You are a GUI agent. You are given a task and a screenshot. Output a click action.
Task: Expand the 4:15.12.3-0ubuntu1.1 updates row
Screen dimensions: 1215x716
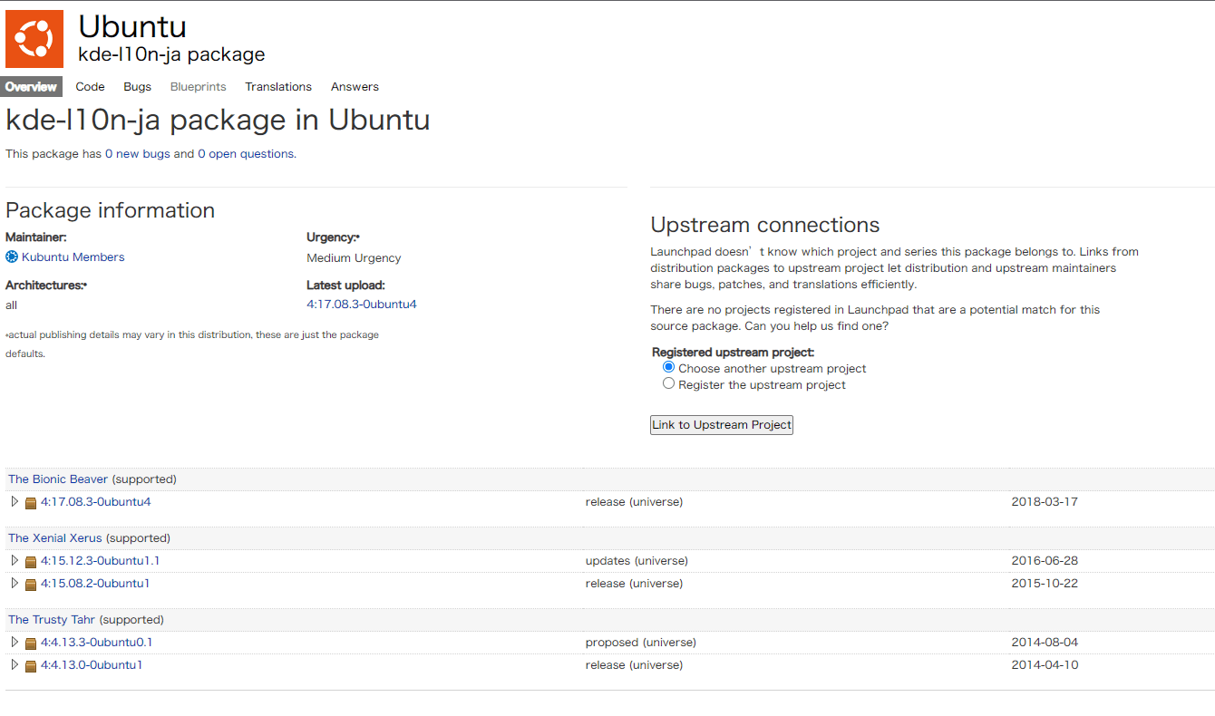click(x=15, y=560)
